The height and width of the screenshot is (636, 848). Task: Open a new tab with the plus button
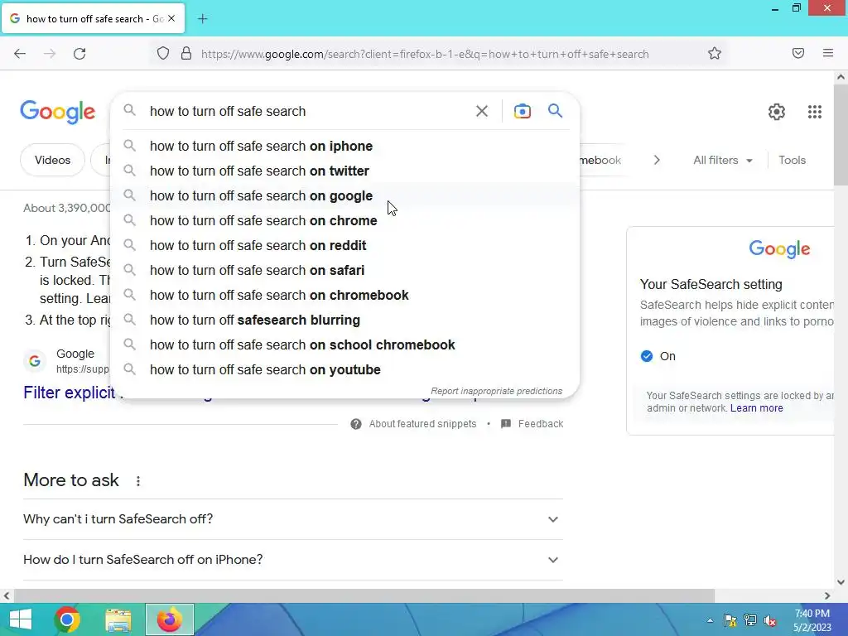click(202, 19)
